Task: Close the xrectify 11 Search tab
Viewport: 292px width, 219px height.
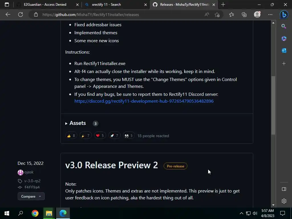Action: point(146,5)
